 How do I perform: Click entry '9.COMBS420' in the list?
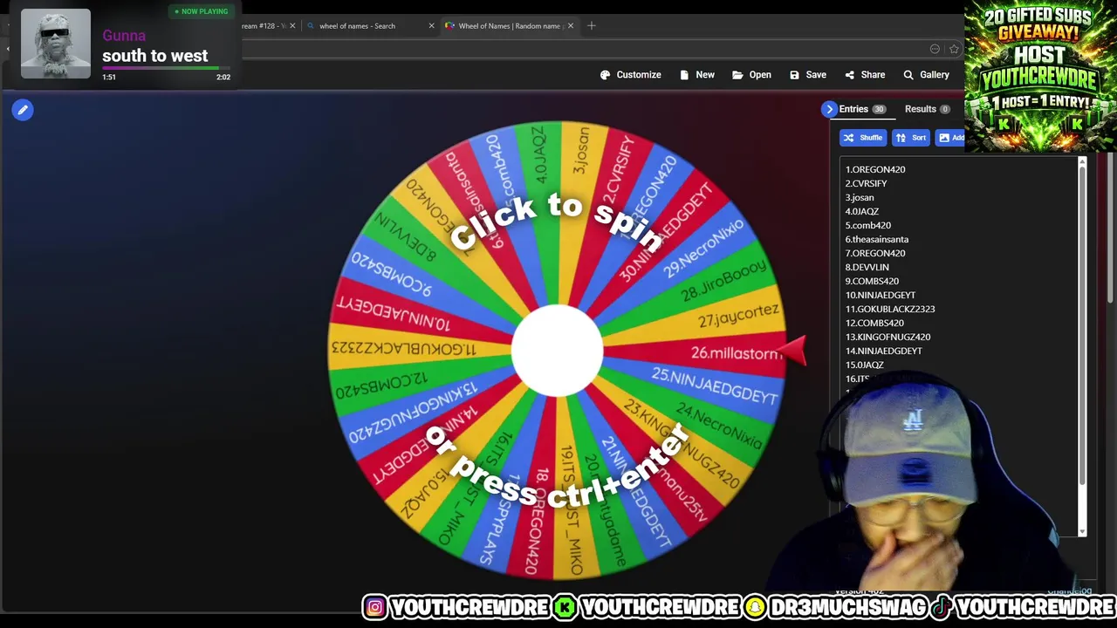click(872, 281)
